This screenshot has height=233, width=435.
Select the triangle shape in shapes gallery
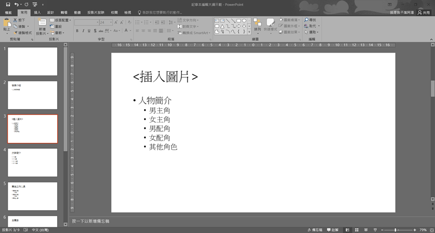tap(222, 26)
